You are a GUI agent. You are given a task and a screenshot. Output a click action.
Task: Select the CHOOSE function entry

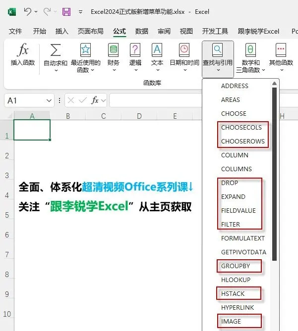[234, 114]
